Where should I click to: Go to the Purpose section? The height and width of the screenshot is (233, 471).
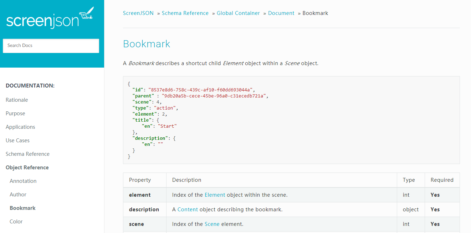(15, 113)
